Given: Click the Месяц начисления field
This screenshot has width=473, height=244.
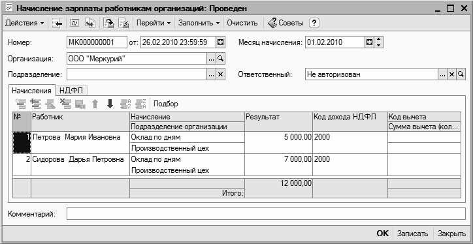Looking at the screenshot, I should [x=335, y=42].
